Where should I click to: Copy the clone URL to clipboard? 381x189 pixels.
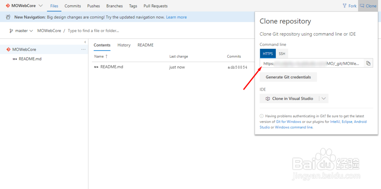pos(368,63)
